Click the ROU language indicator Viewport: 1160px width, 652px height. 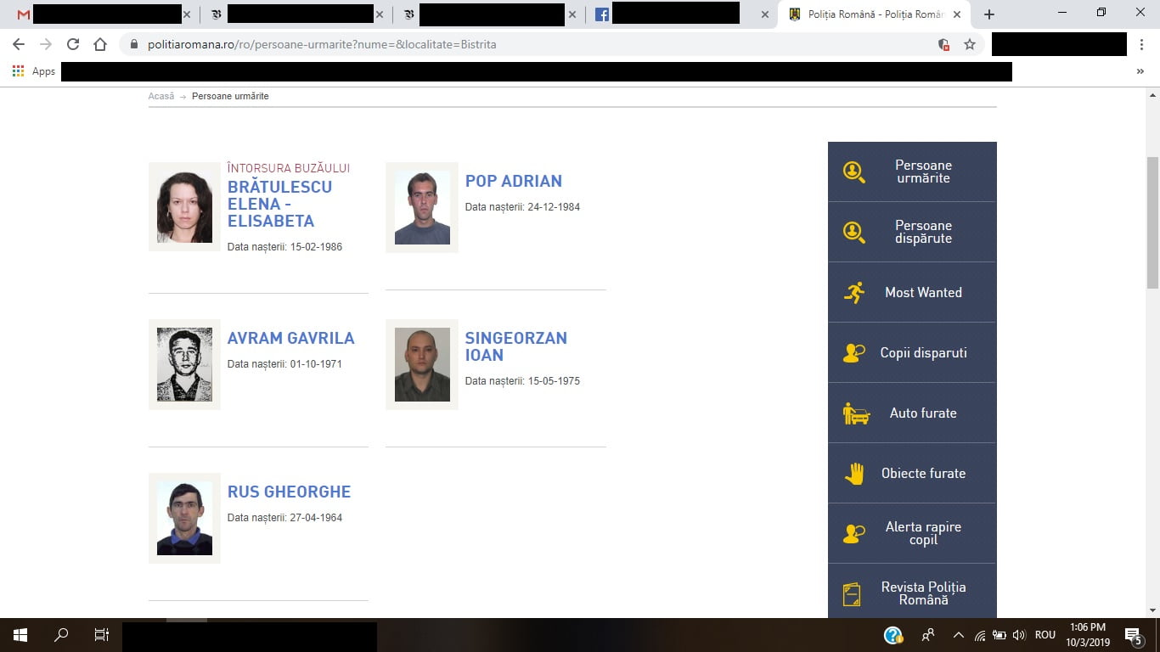click(x=1045, y=635)
